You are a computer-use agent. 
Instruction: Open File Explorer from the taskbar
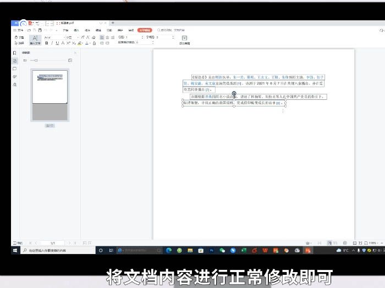[x=190, y=250]
